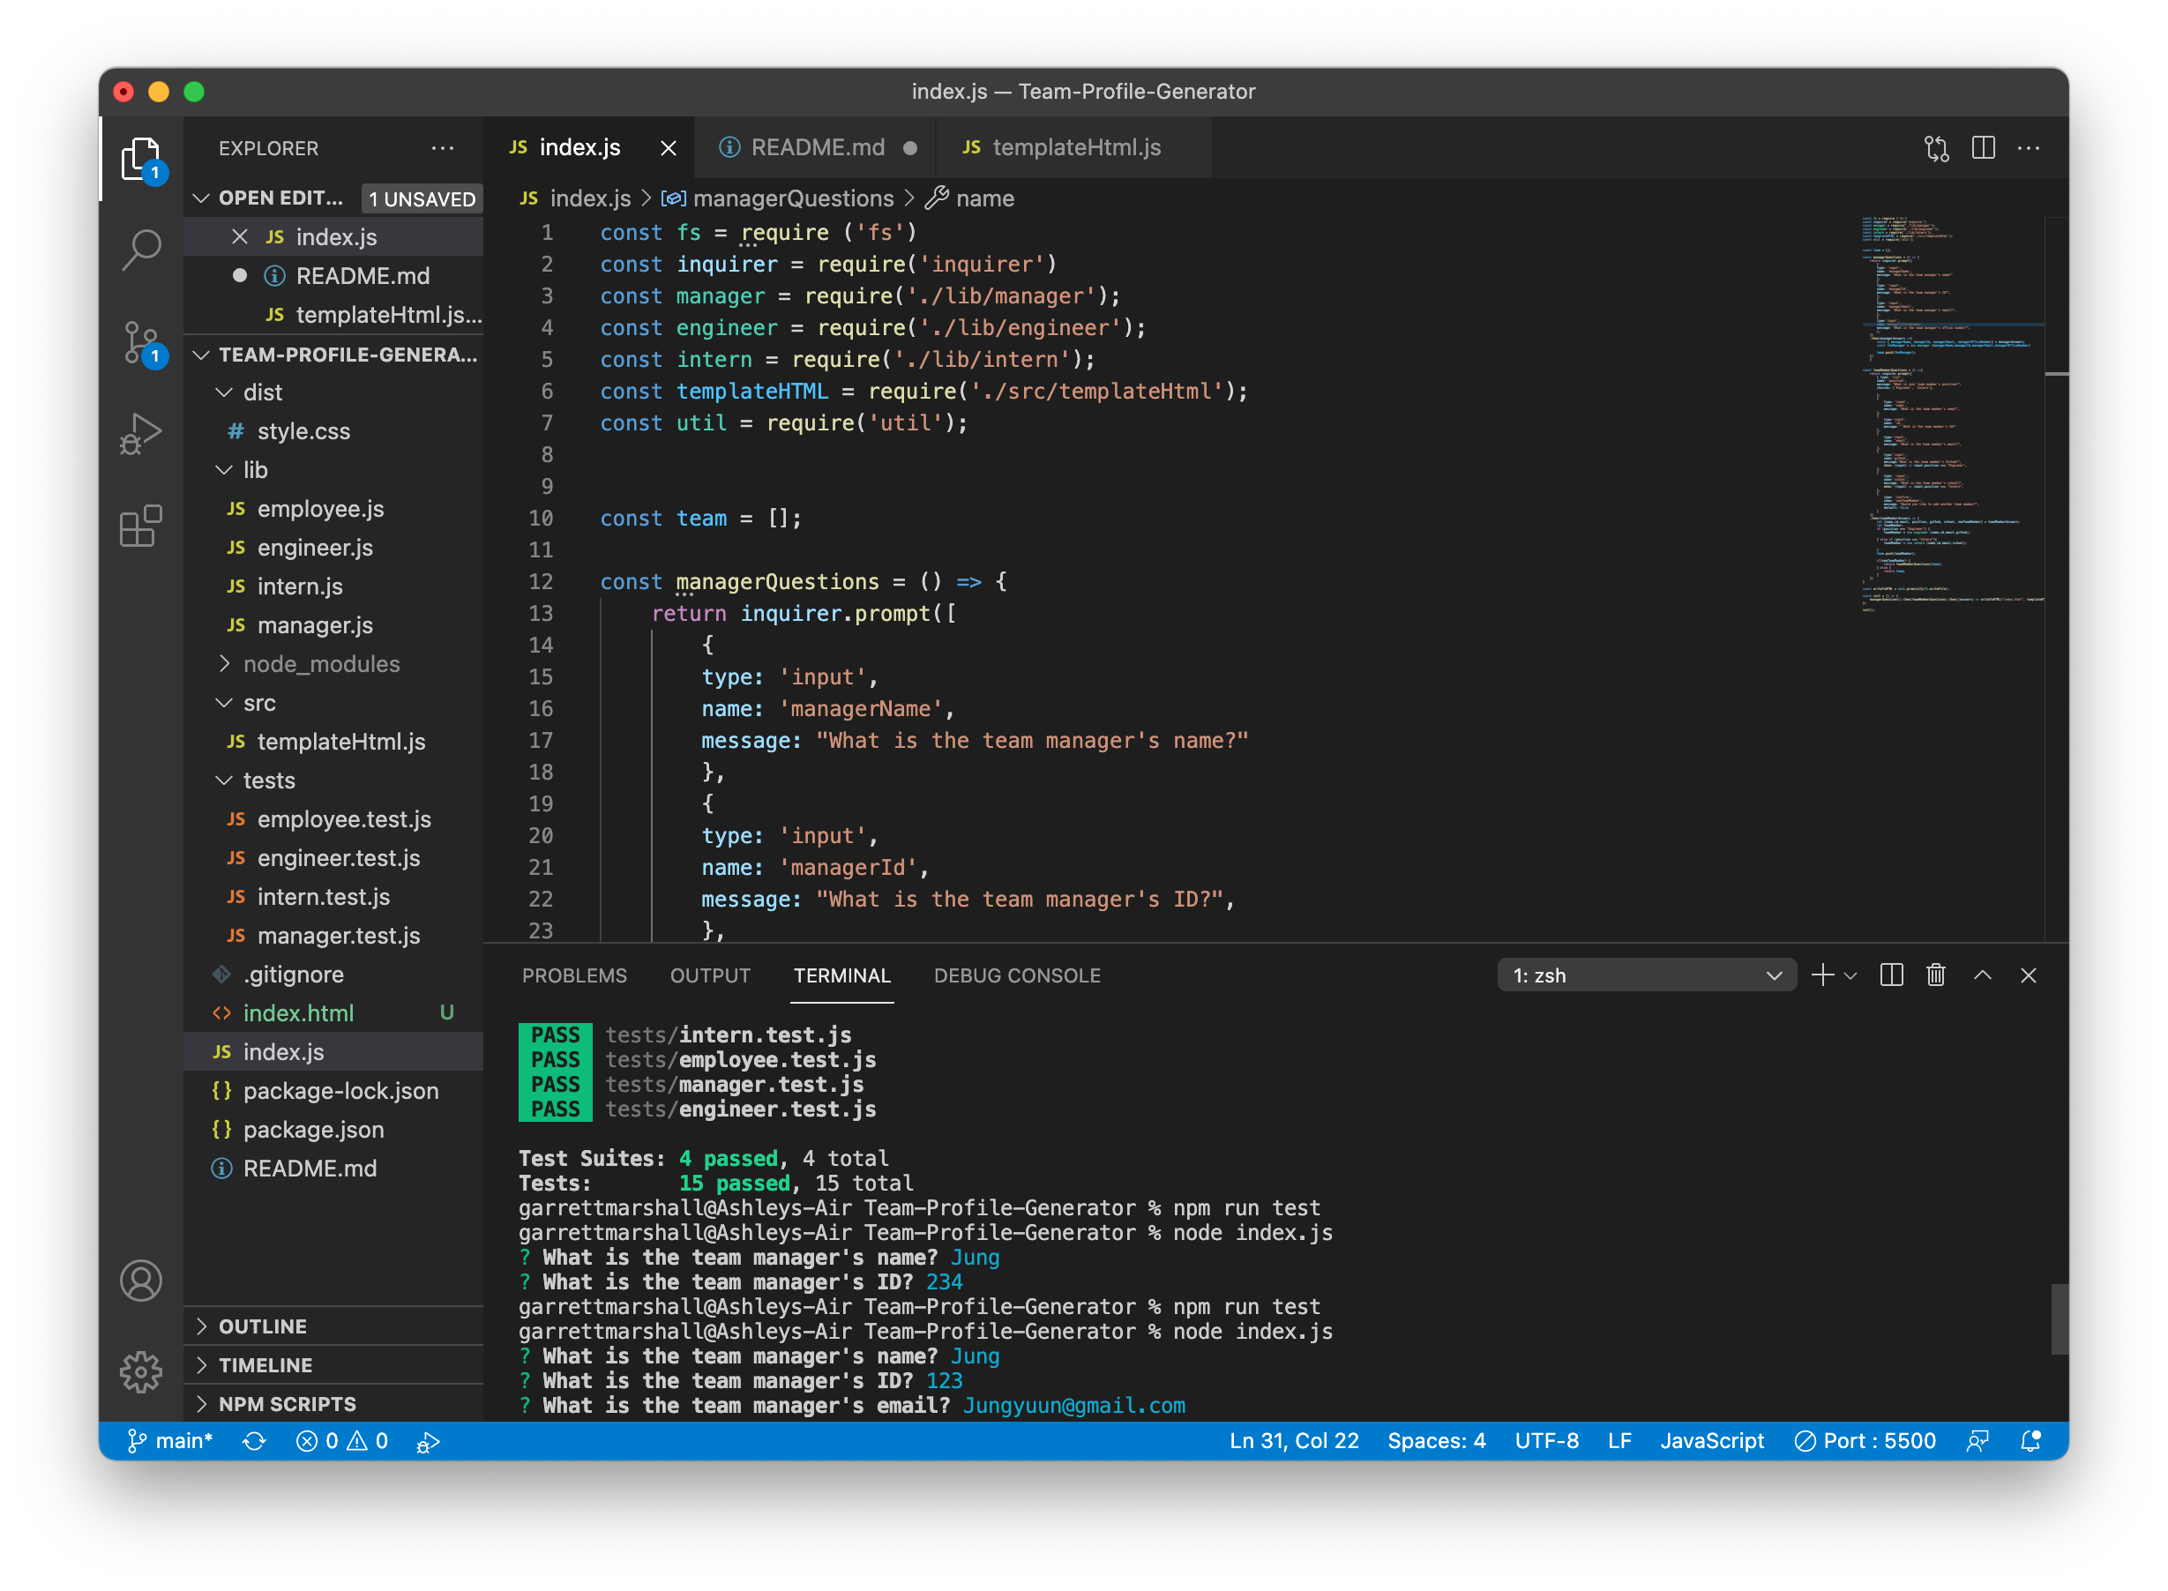
Task: Open notifications bell in status bar
Action: tap(2031, 1441)
